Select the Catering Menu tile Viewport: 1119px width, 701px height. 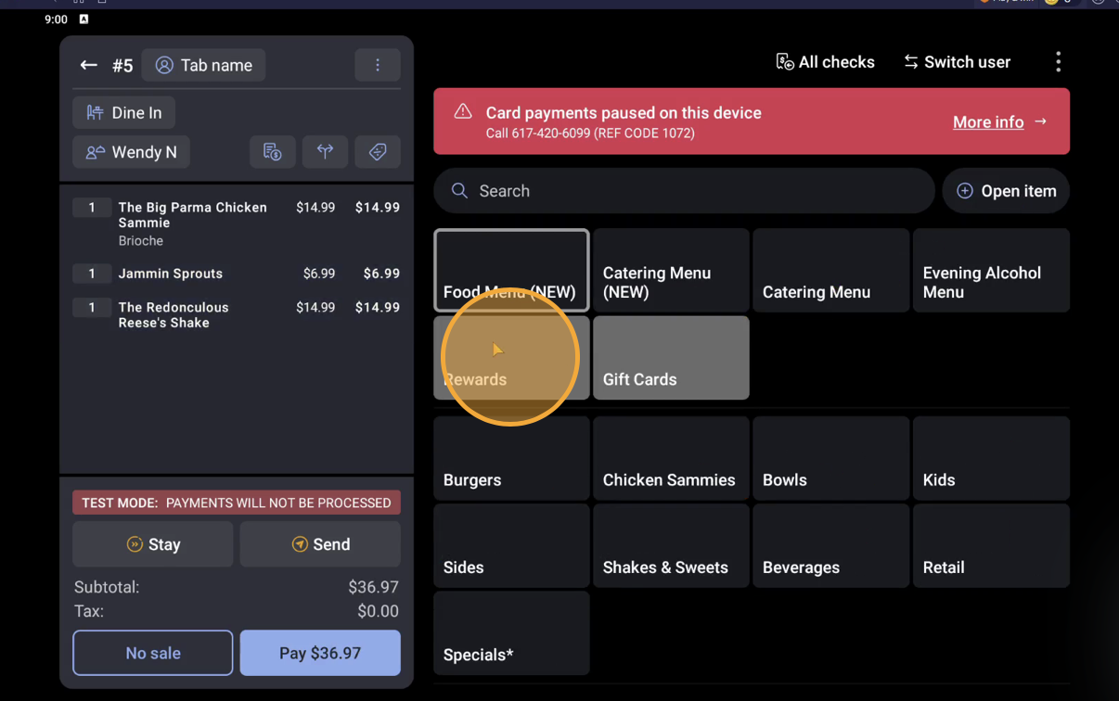(831, 270)
